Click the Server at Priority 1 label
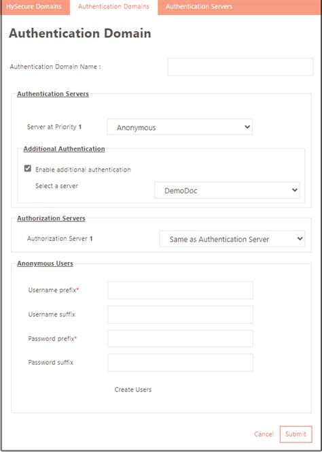This screenshot has height=452, width=322. point(54,127)
